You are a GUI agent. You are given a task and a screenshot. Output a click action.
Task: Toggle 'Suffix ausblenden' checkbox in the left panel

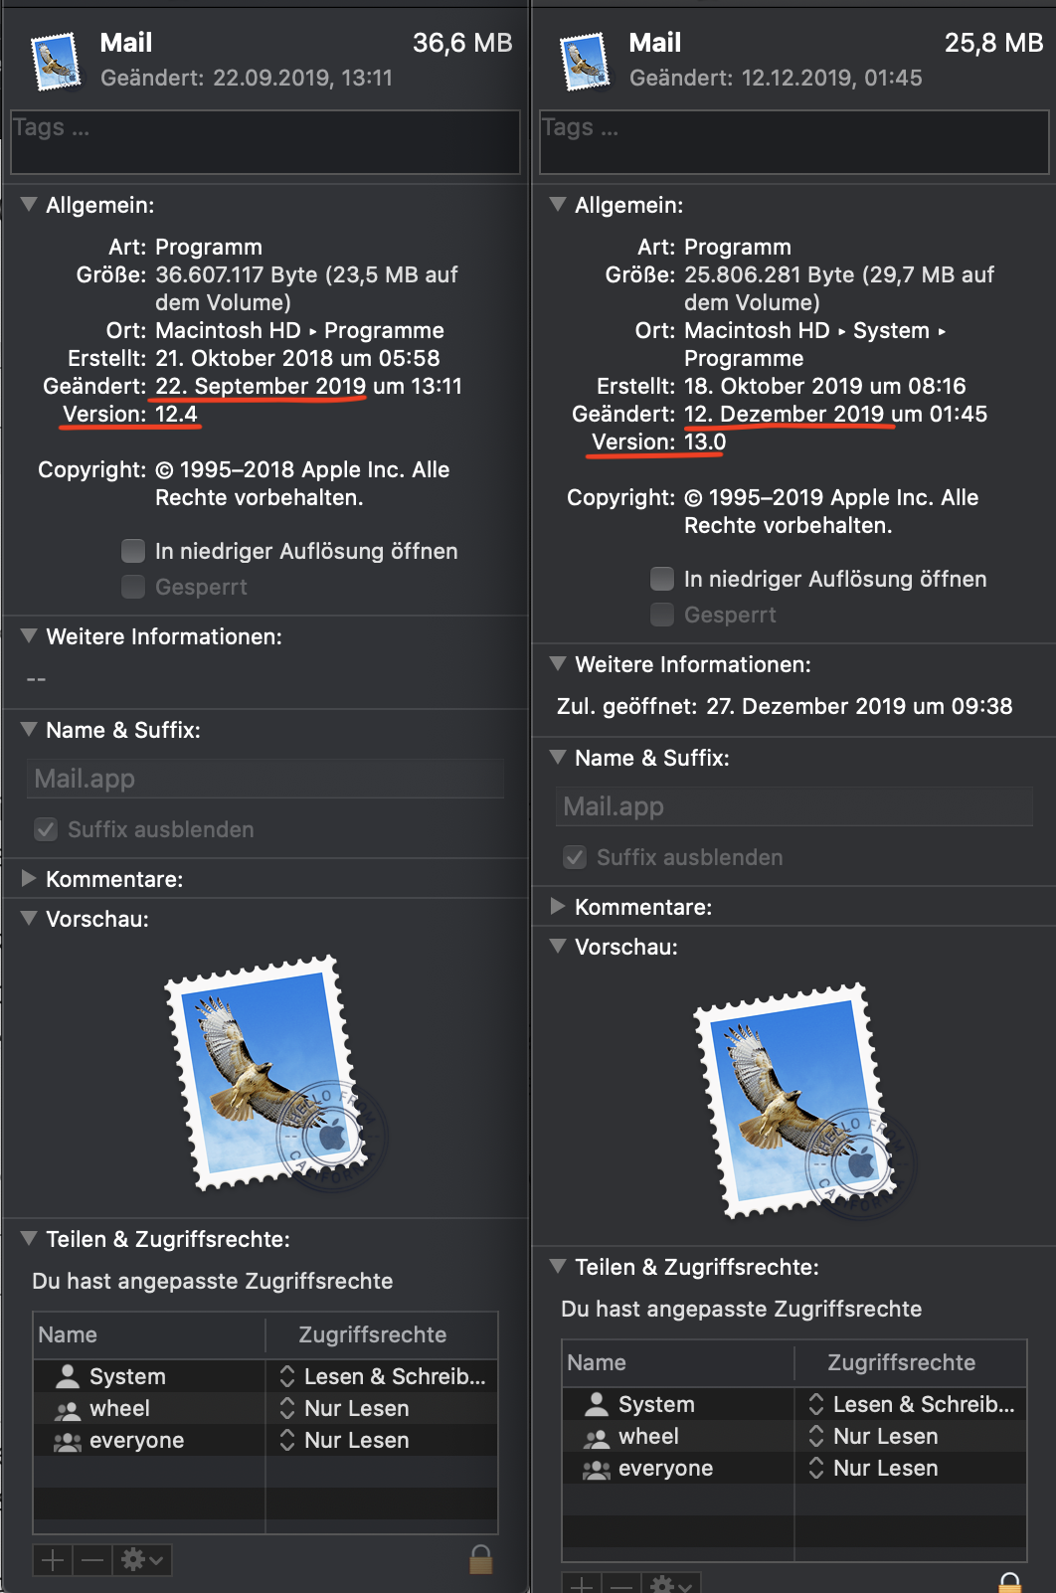[x=46, y=829]
